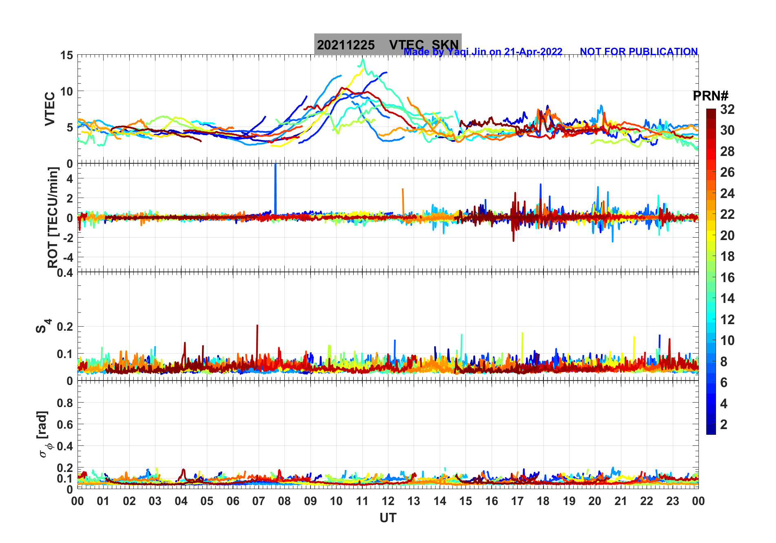Screen dimensions: 776x543
Task: Click the "S4" y-axis label
Action: 43,326
